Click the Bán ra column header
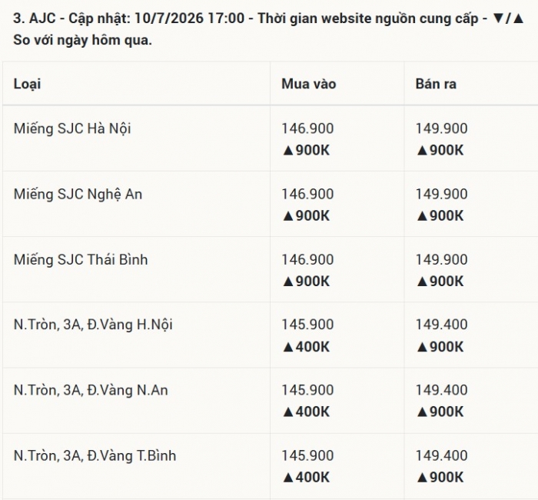The height and width of the screenshot is (500, 538). [x=436, y=84]
